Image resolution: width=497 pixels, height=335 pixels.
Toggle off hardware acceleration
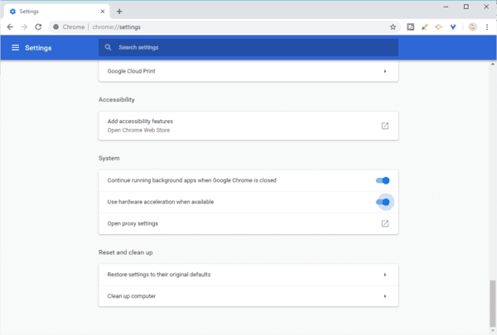click(x=383, y=202)
